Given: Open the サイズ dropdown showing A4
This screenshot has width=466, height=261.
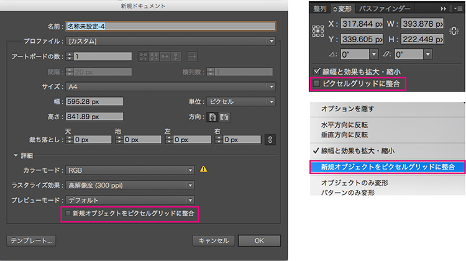Looking at the screenshot, I should (x=170, y=86).
